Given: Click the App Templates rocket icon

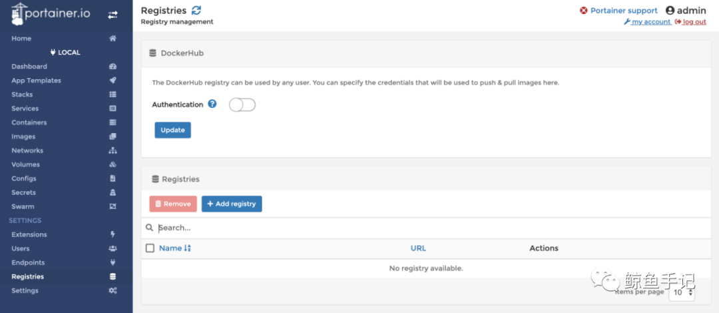Looking at the screenshot, I should pyautogui.click(x=113, y=81).
